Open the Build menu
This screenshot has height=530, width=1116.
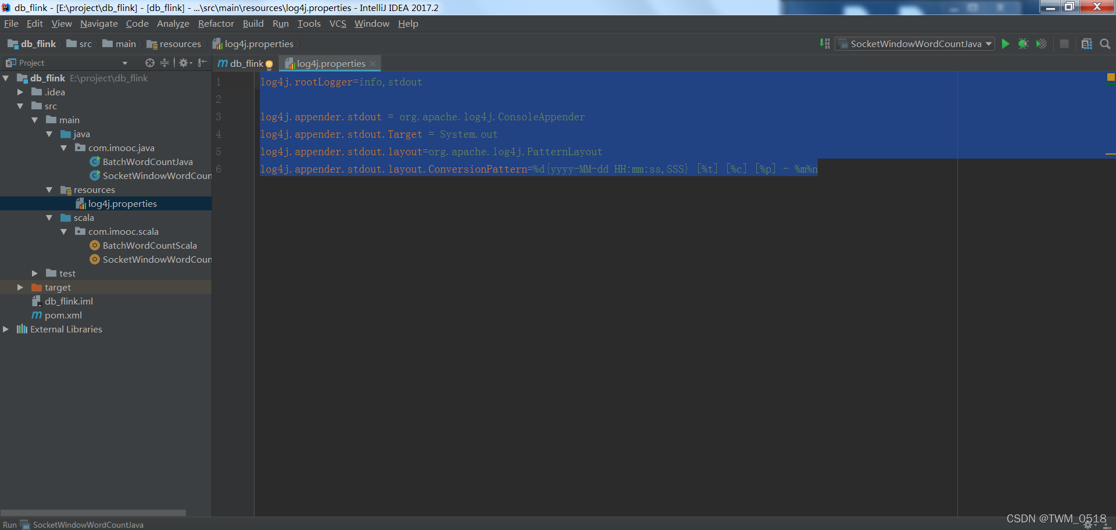click(x=253, y=24)
